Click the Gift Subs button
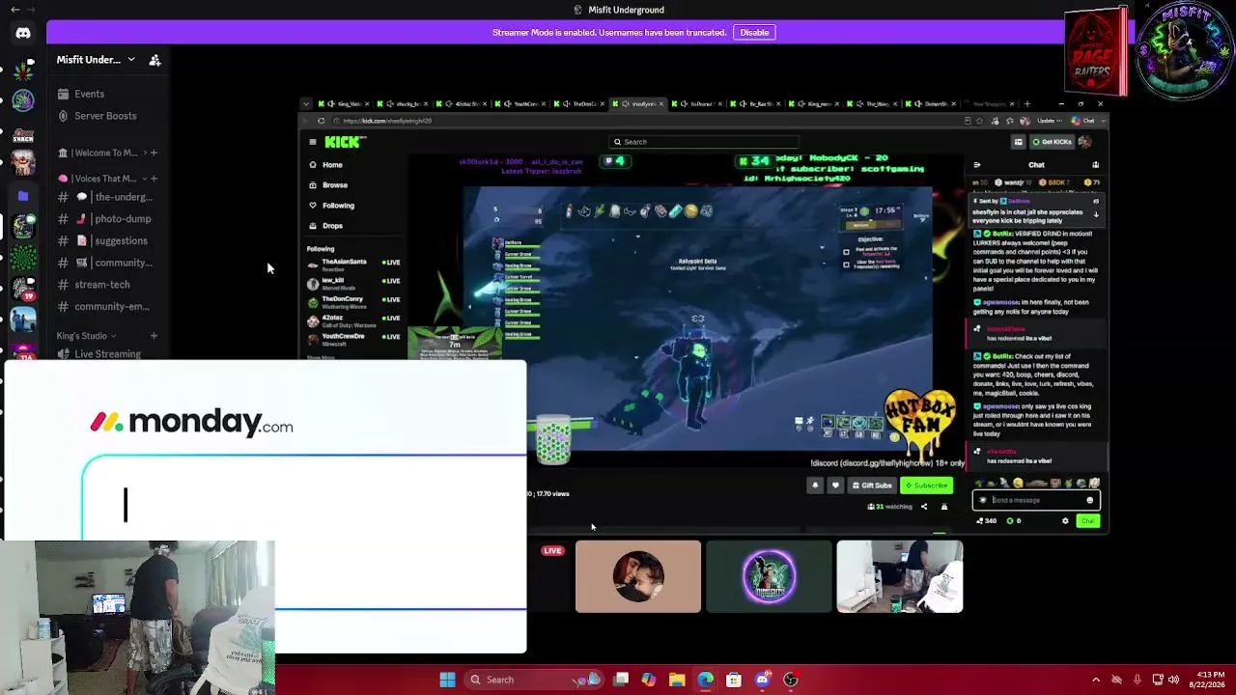Screen dimensions: 1236x695 872,486
